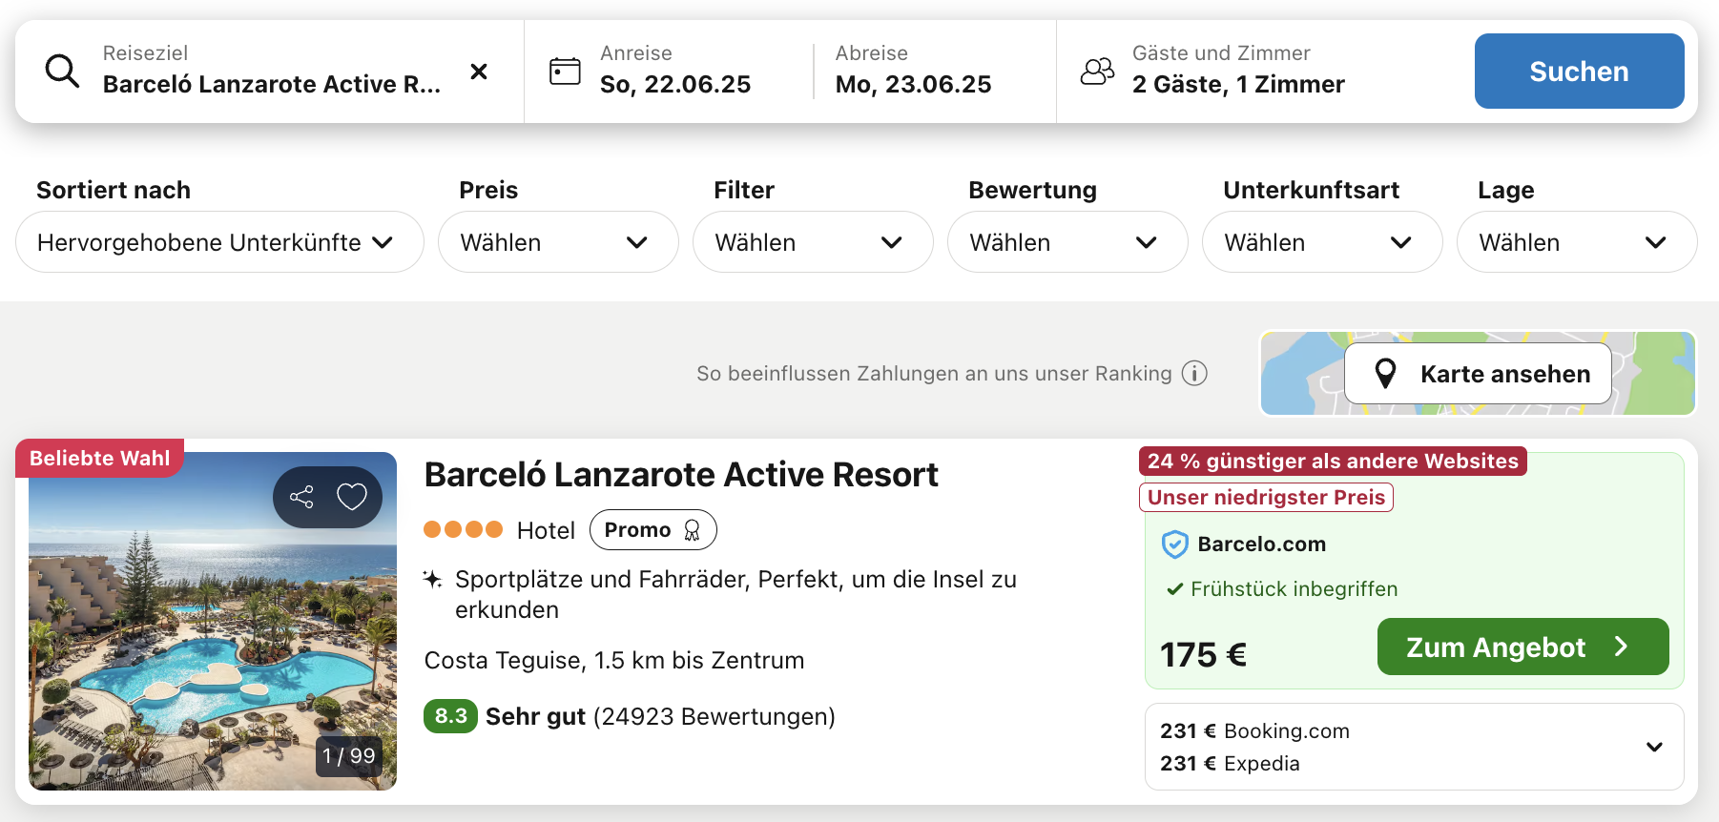Click the guests and rooms icon
Screen dimensions: 1719x822
pyautogui.click(x=1097, y=72)
